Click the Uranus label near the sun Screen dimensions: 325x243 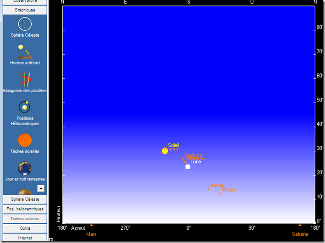(x=171, y=149)
